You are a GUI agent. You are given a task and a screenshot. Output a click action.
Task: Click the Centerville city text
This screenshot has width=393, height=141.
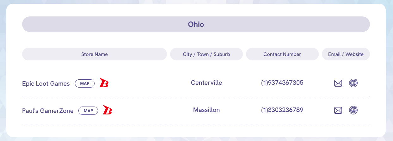pos(206,83)
